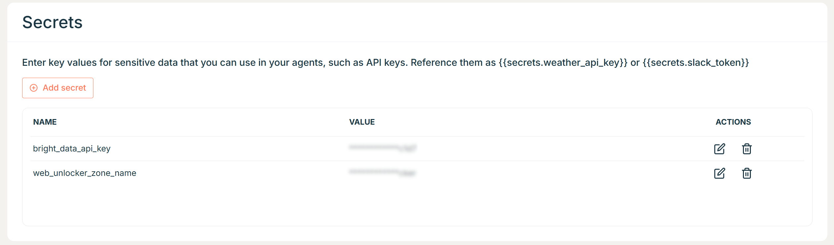
Task: Open the edit pencil for web_unlocker_zone_name
Action: tap(720, 173)
